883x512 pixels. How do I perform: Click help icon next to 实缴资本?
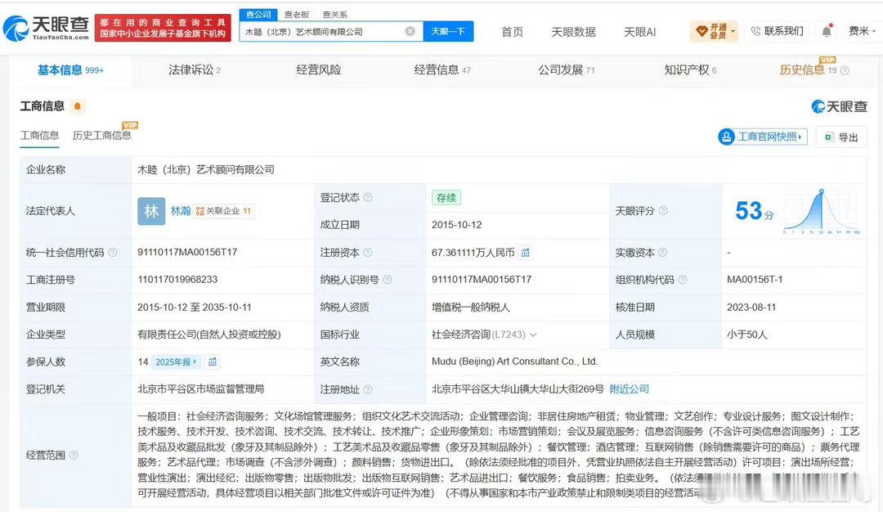[662, 253]
